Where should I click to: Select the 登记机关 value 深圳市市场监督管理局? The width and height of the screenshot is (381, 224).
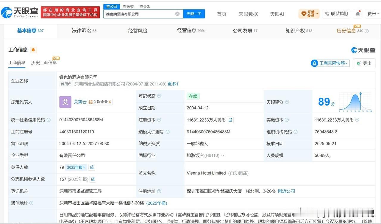pyautogui.click(x=80, y=191)
